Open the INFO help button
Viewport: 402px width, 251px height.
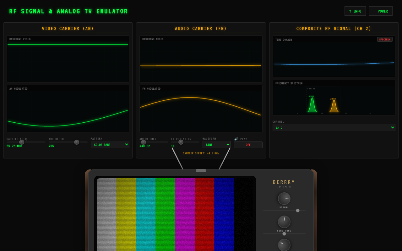pos(355,11)
